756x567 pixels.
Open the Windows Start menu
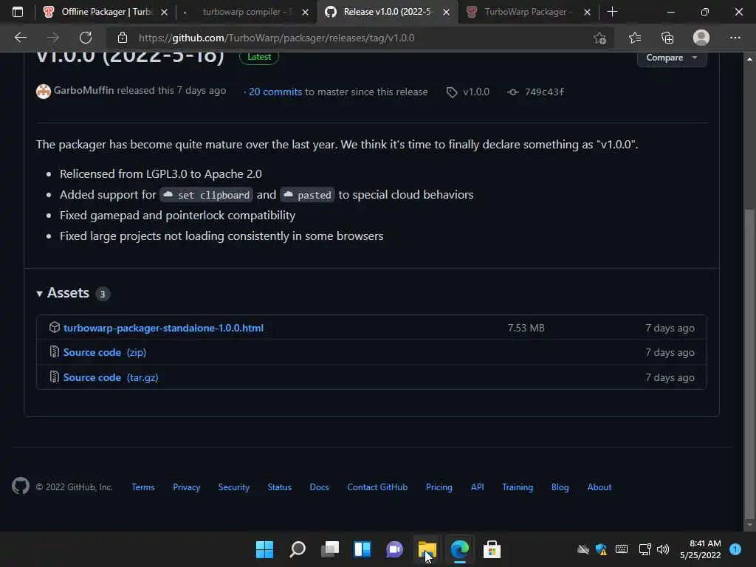pyautogui.click(x=264, y=549)
